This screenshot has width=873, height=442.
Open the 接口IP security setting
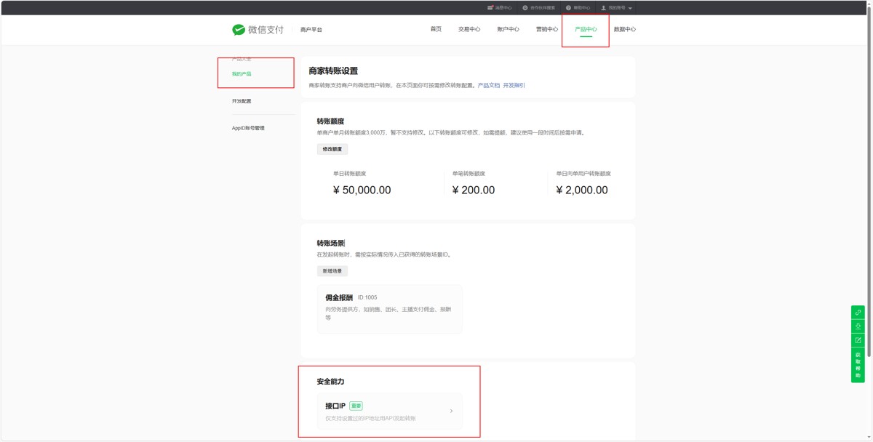coord(389,411)
